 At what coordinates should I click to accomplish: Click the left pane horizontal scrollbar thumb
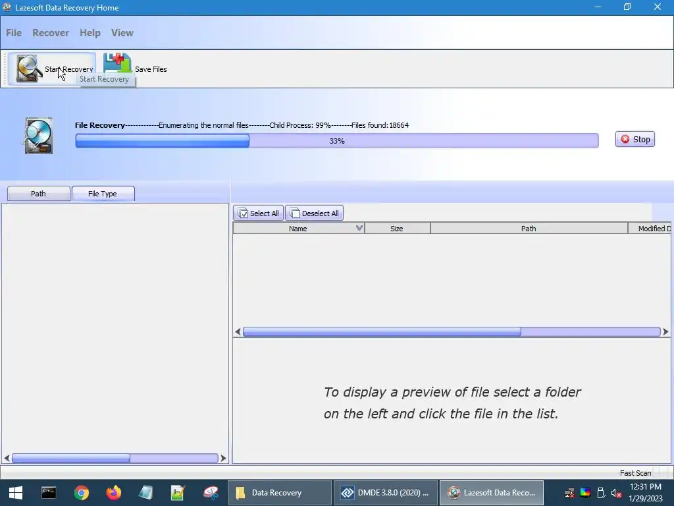pos(71,459)
